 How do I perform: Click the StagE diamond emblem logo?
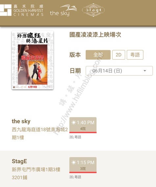[x=93, y=10]
